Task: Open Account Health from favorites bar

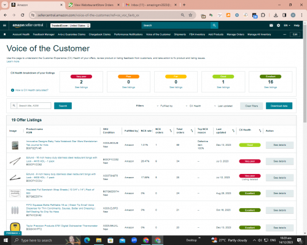Action: 21,34
